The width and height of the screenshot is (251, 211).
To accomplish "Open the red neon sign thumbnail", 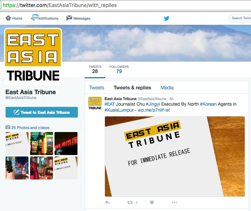I will [x=66, y=144].
